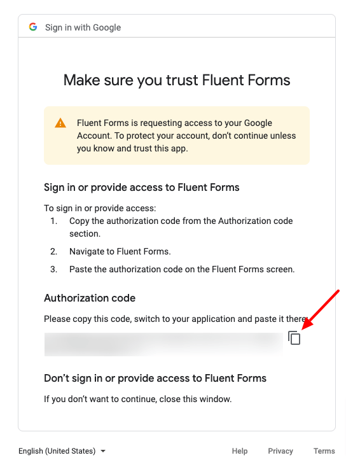Click the Sign in with Google header text

[83, 27]
